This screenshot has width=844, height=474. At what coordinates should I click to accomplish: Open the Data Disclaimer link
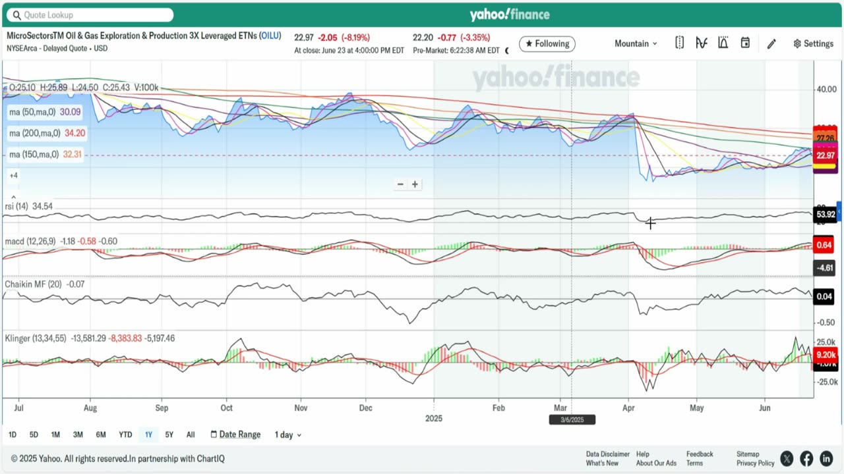pos(608,454)
